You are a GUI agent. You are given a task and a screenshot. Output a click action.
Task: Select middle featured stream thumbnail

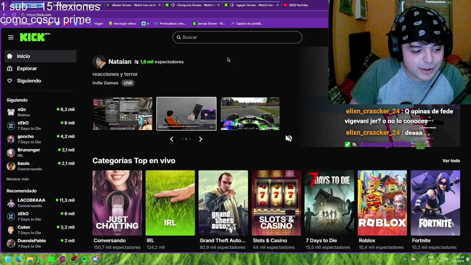[x=187, y=114]
